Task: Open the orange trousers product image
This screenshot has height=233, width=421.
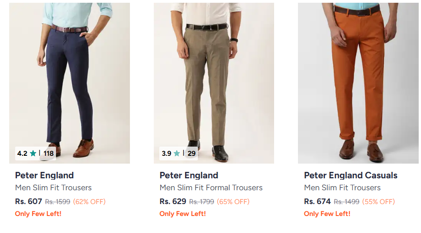Action: pyautogui.click(x=358, y=78)
